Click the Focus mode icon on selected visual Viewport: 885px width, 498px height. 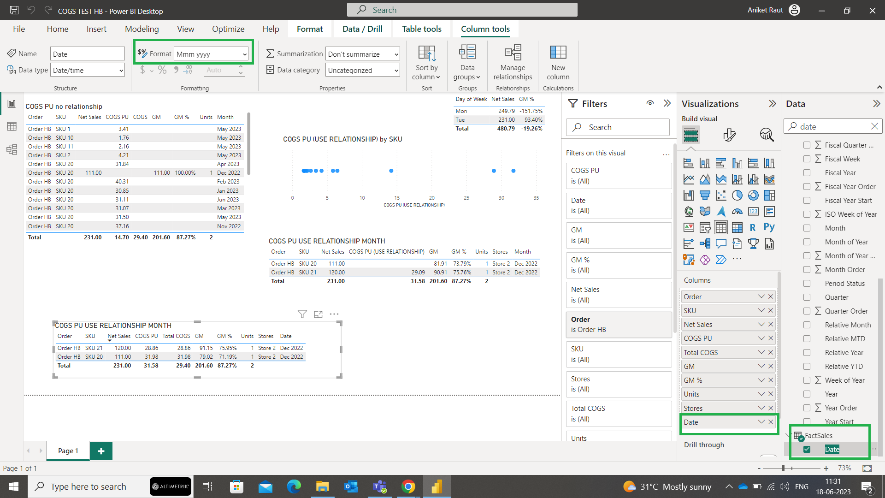pyautogui.click(x=318, y=314)
